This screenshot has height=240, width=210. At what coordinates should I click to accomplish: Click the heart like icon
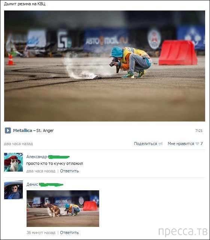tap(197, 144)
